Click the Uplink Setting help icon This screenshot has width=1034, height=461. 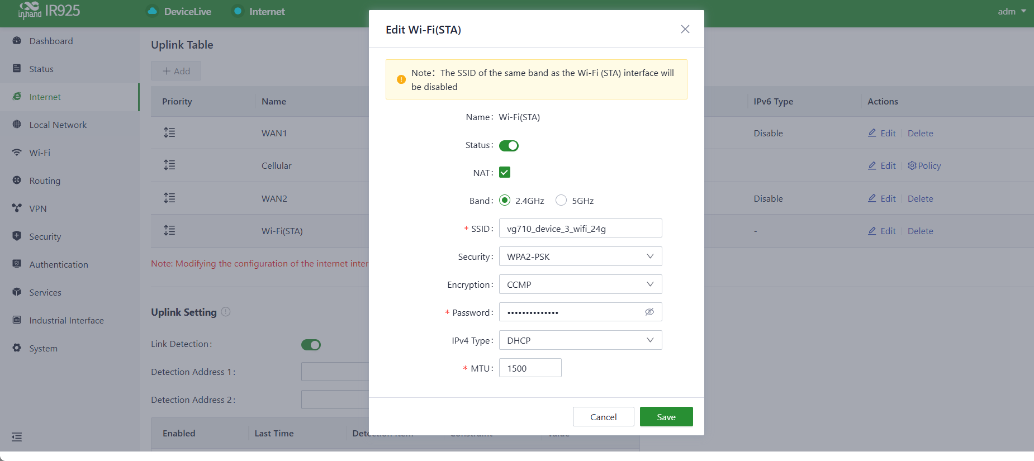coord(226,312)
